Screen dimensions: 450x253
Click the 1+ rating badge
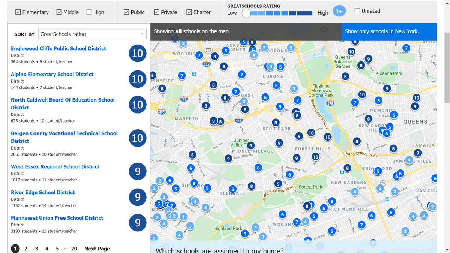(x=339, y=11)
